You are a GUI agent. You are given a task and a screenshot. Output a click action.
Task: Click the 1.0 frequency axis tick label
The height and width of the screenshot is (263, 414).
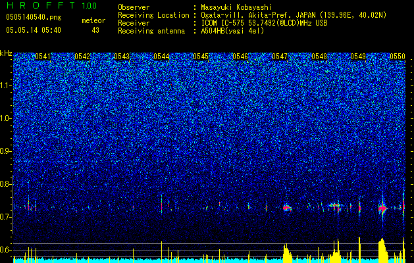pos(6,118)
